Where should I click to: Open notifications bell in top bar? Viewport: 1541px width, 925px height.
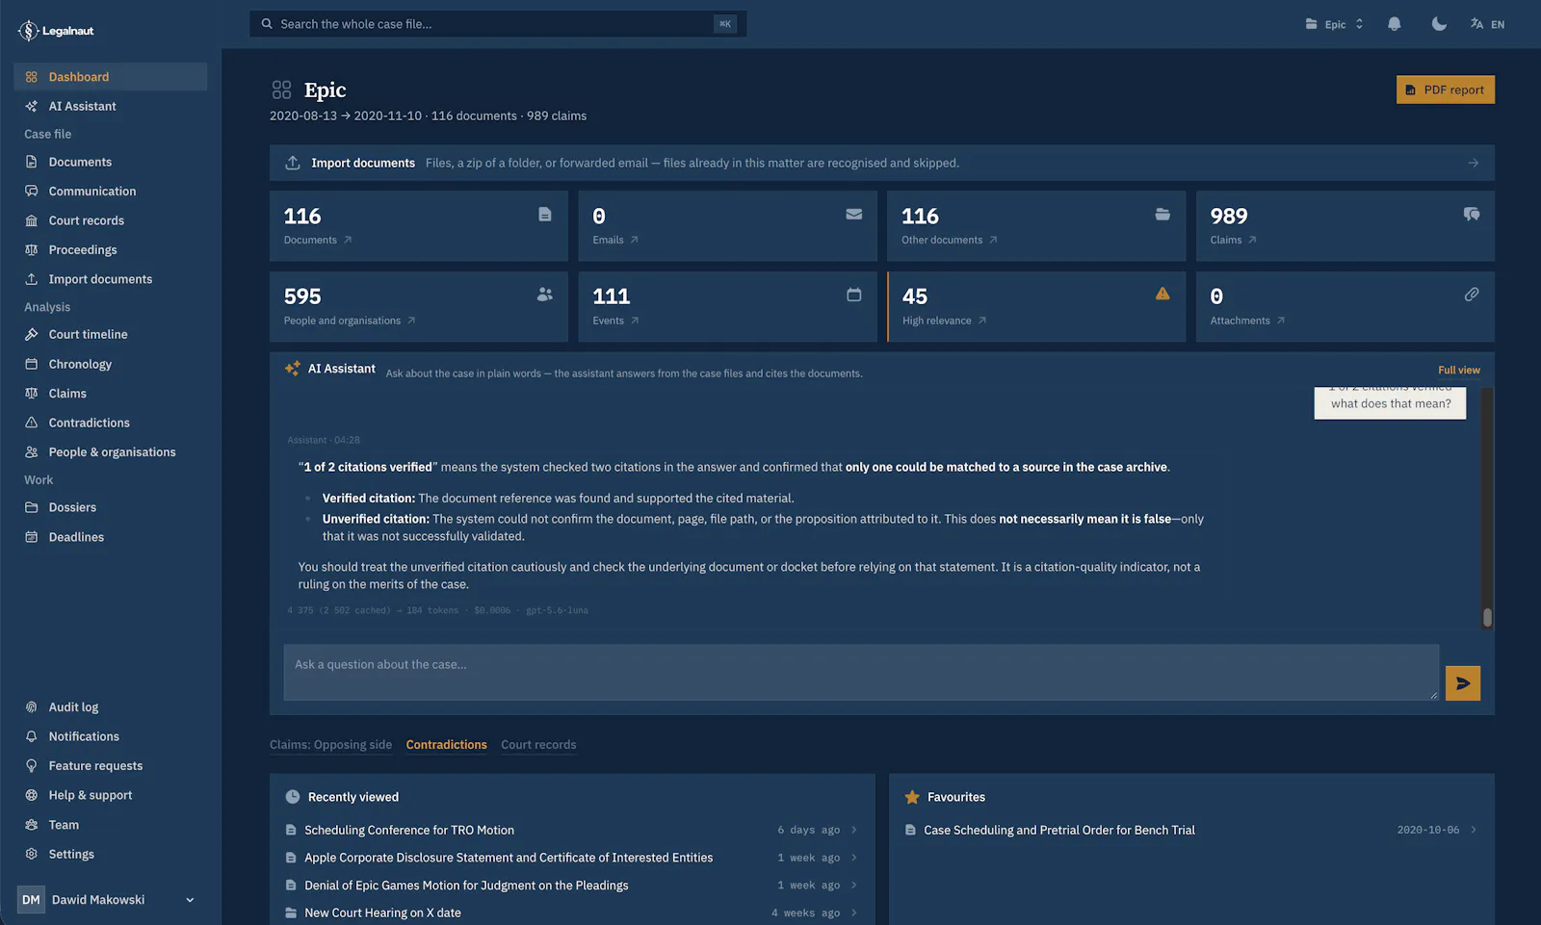coord(1394,24)
